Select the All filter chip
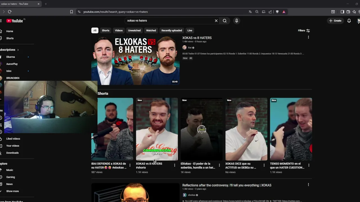The image size is (360, 202). coord(95,30)
